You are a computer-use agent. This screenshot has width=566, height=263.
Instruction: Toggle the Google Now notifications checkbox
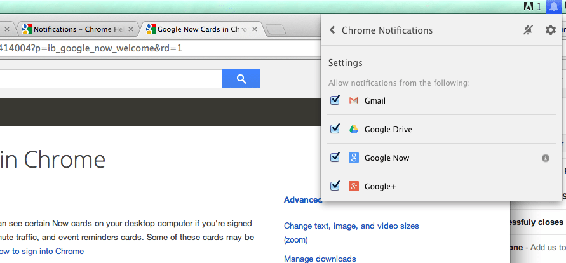pos(335,158)
